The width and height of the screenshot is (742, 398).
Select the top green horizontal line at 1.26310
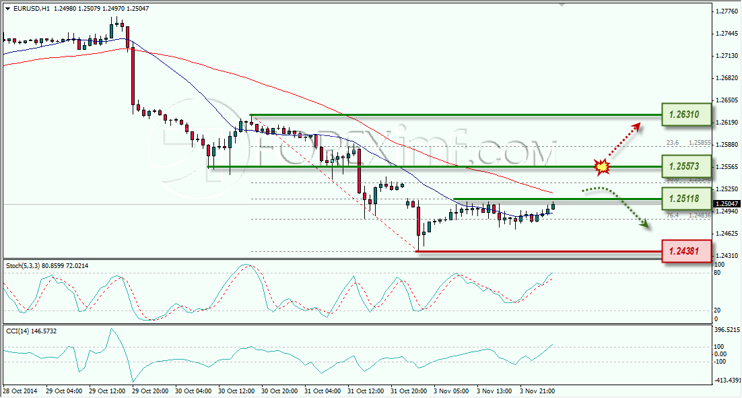pyautogui.click(x=457, y=114)
